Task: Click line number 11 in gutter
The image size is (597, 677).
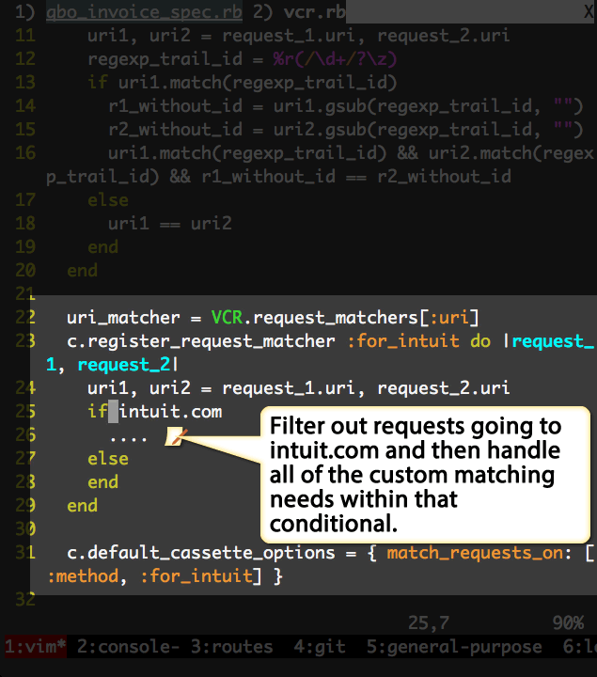Action: pyautogui.click(x=25, y=36)
